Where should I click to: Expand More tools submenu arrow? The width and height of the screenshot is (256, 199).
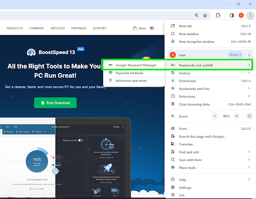[249, 167]
